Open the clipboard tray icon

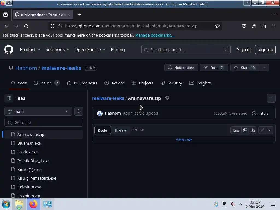coord(224,204)
